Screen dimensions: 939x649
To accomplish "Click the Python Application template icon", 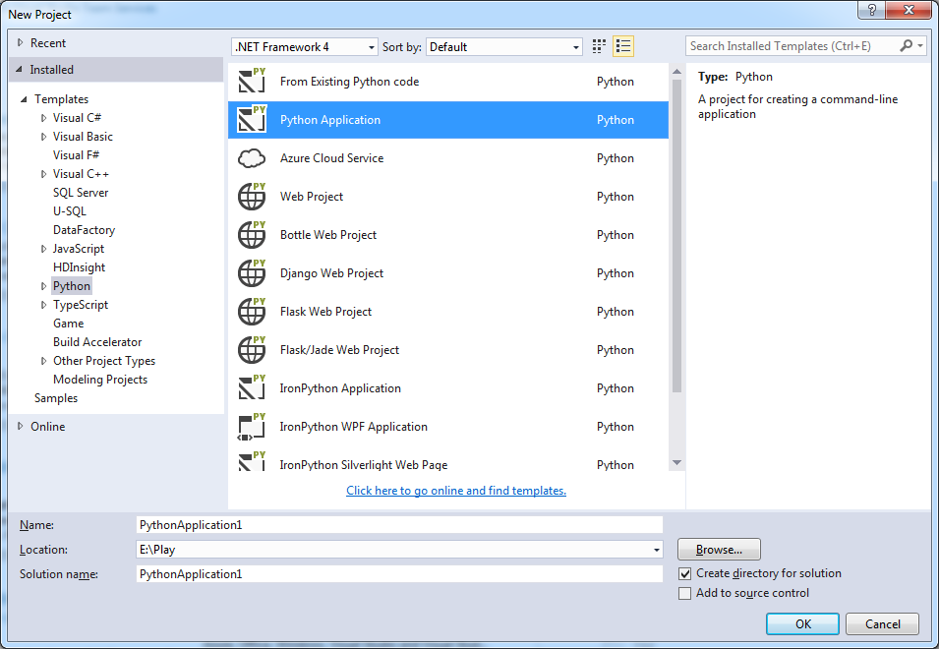I will (x=252, y=119).
